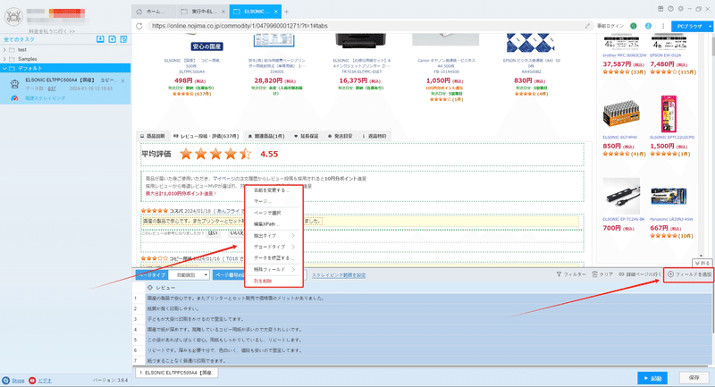Click the gear icon of レビュー column header

pos(149,288)
